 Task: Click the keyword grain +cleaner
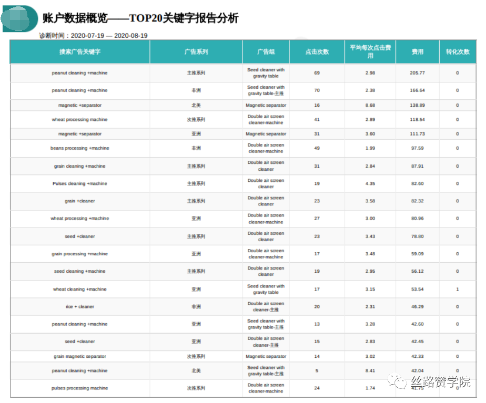tap(79, 201)
